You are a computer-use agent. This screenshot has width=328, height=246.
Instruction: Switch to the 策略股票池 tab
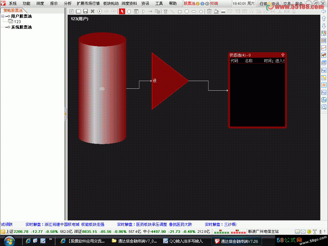click(x=13, y=11)
